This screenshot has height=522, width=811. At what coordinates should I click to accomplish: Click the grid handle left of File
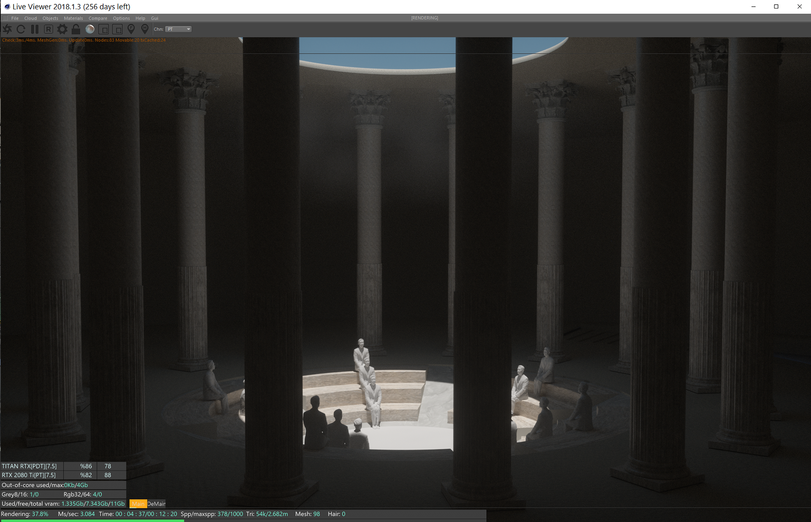point(5,18)
